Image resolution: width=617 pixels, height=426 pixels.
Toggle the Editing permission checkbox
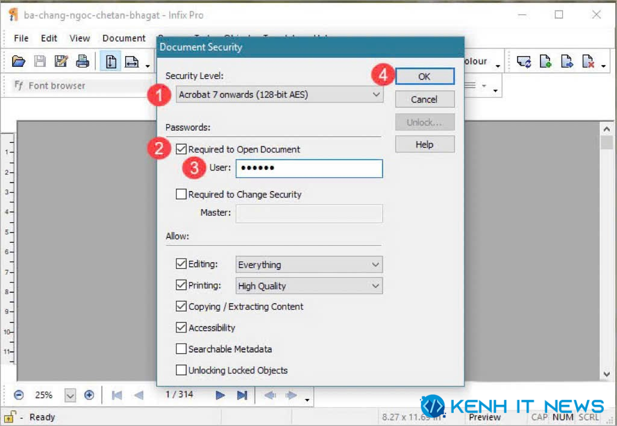click(x=181, y=263)
